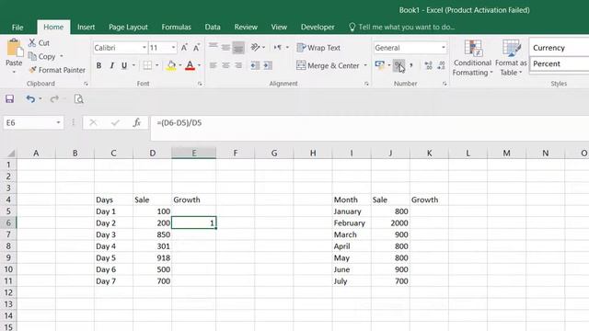This screenshot has width=589, height=331.
Task: Open Print Preview from quick access toolbar
Action: [78, 98]
